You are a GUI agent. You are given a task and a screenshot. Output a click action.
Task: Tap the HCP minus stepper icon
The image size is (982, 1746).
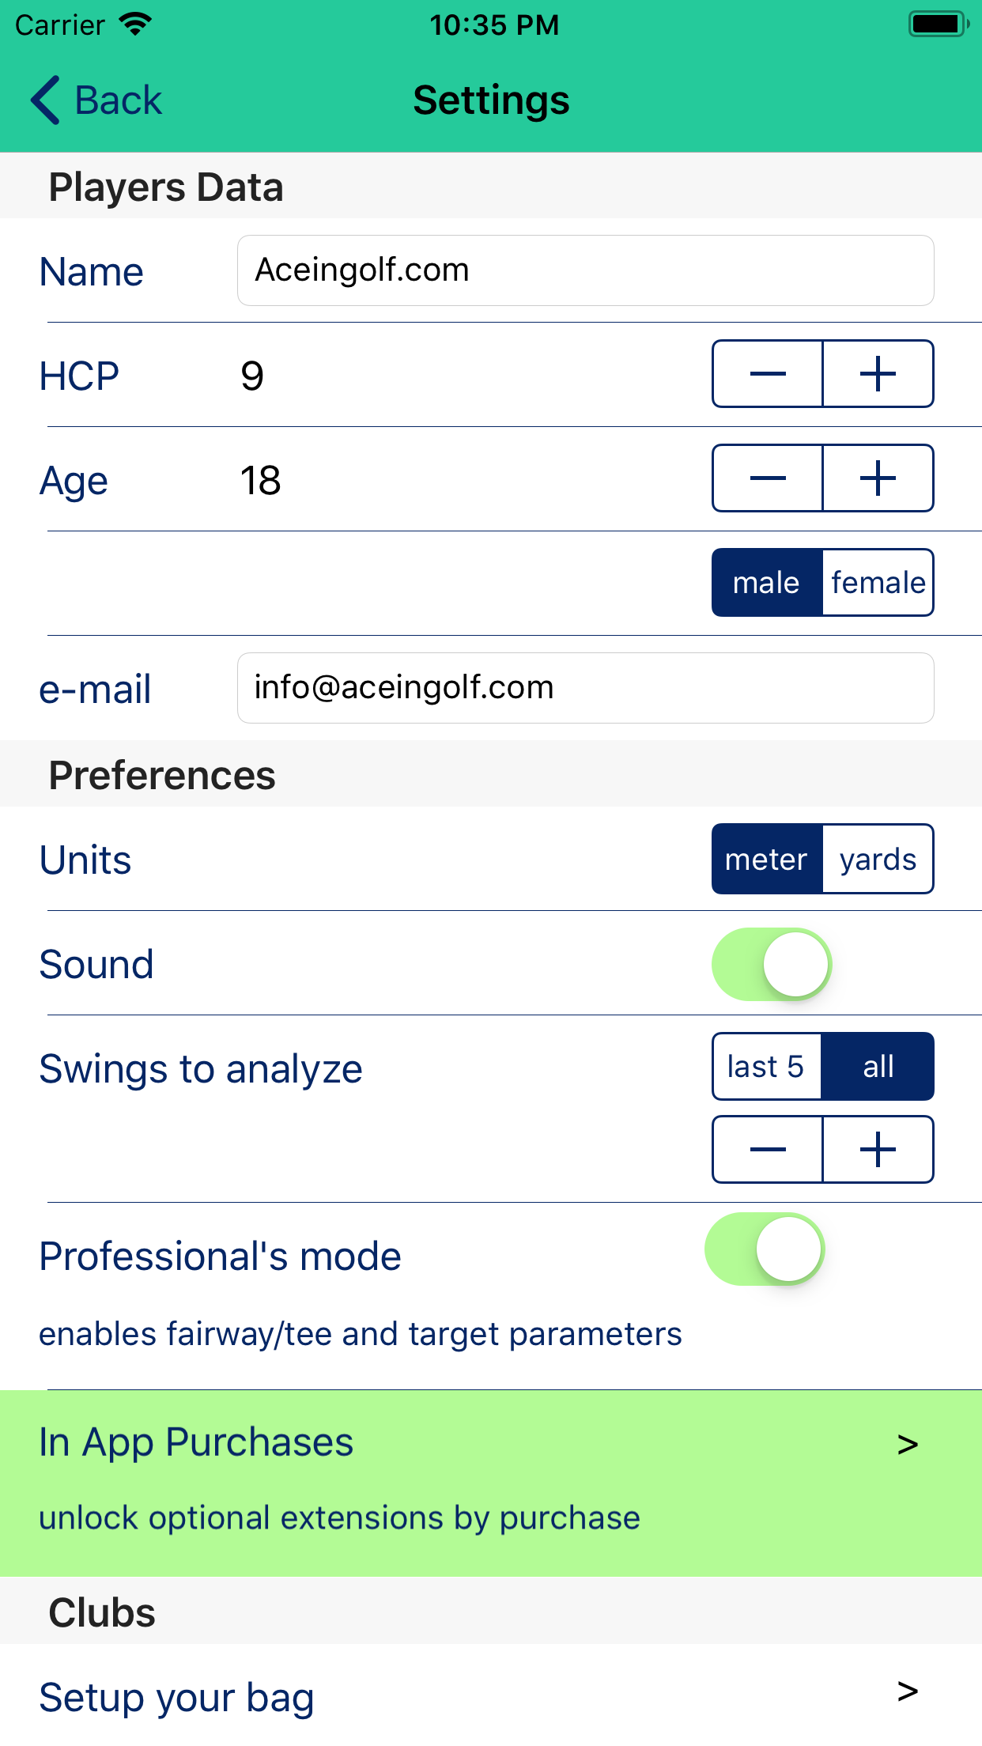click(x=767, y=374)
